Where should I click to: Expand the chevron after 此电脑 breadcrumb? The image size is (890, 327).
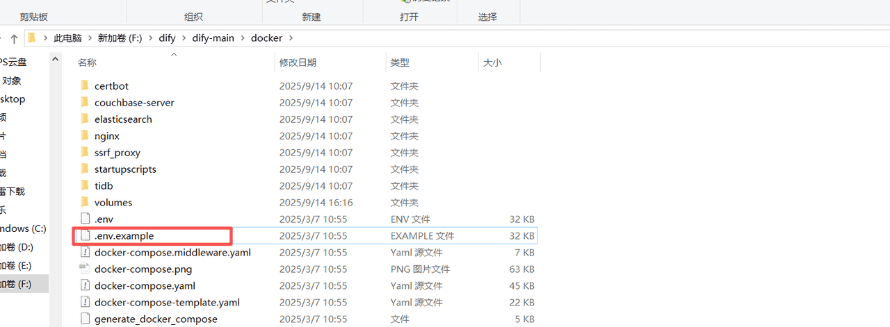[90, 38]
